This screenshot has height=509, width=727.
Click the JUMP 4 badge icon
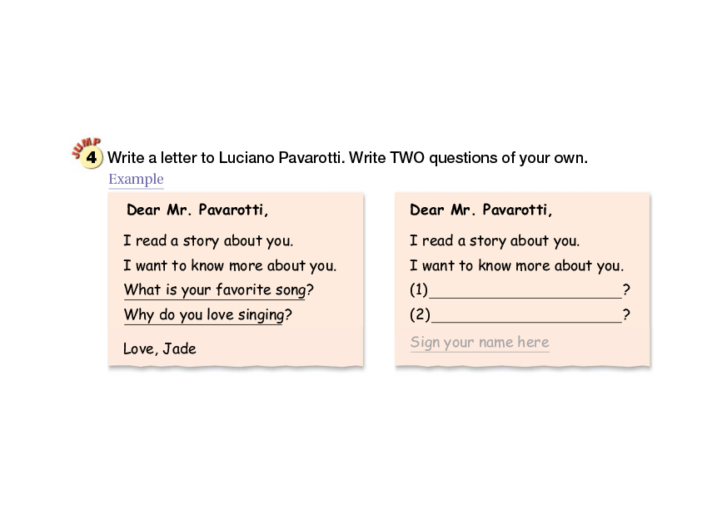pyautogui.click(x=88, y=154)
